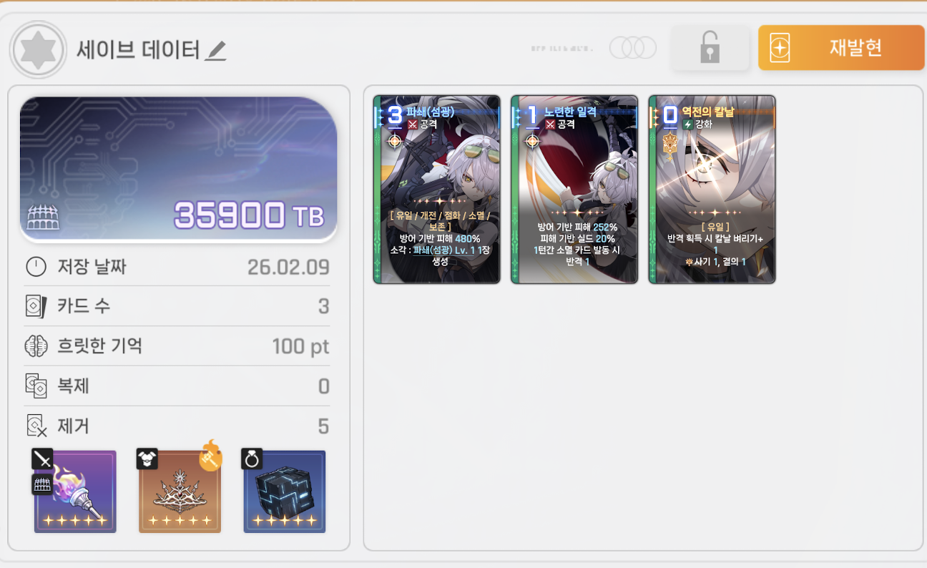Open the 노련한 일격 attack card

click(x=574, y=190)
